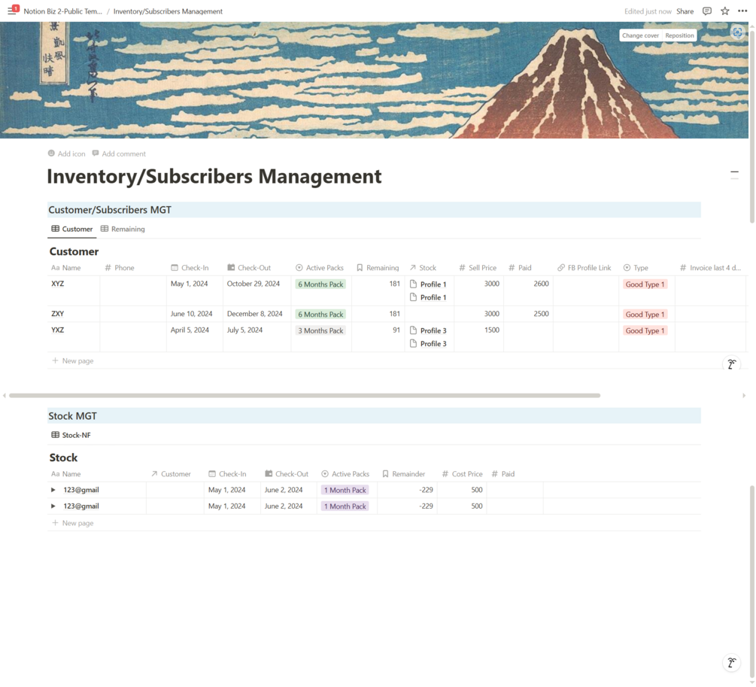Screen dimensions: 756x687
Task: Open the sidebar hamburger menu
Action: coord(12,11)
